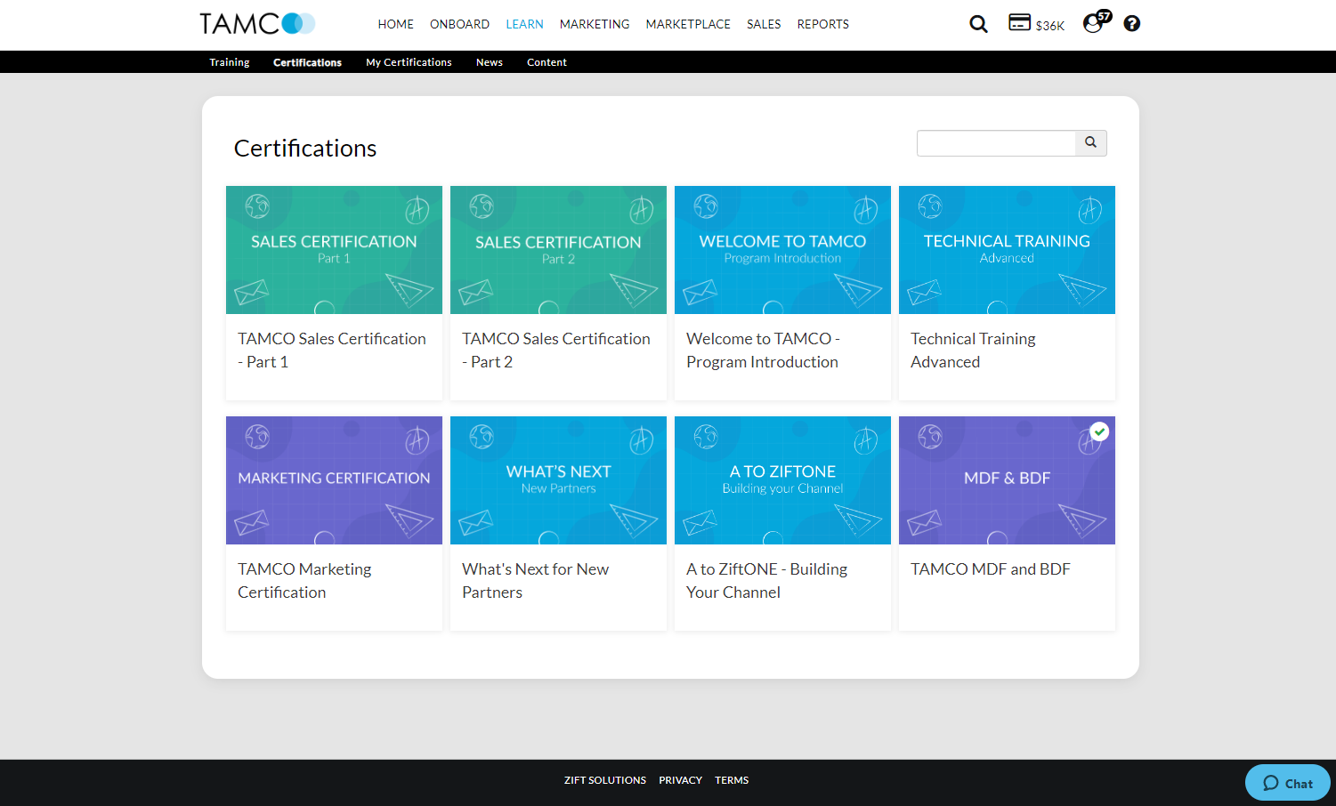Click TAMCO MDF and BDF title
The image size is (1336, 806).
tap(990, 569)
